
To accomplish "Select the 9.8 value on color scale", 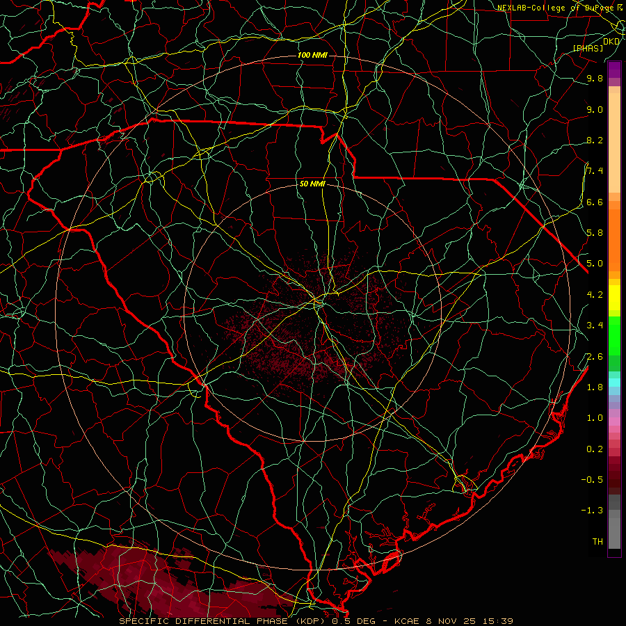I will [x=595, y=78].
